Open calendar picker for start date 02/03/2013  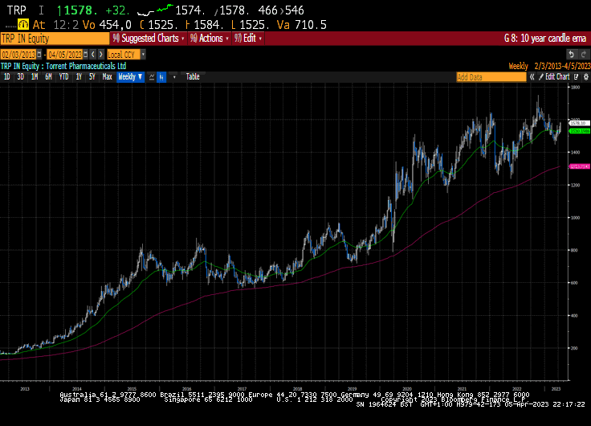(x=39, y=55)
